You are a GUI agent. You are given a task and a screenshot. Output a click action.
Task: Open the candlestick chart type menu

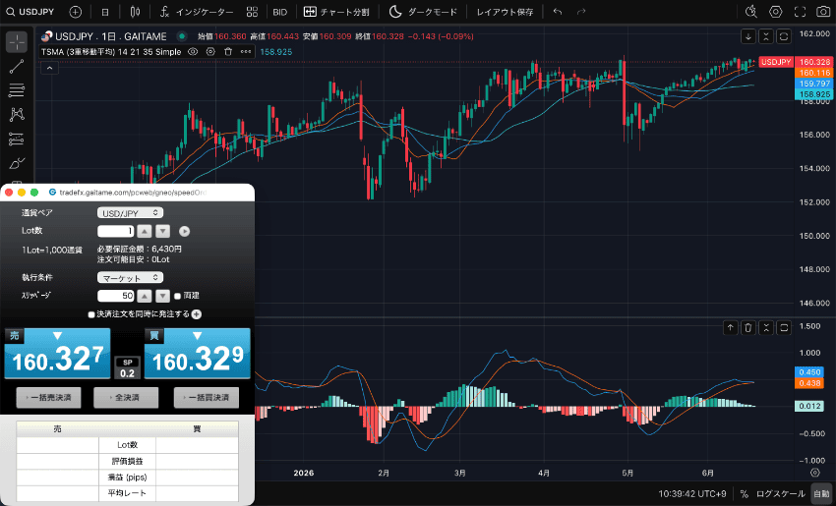point(135,12)
